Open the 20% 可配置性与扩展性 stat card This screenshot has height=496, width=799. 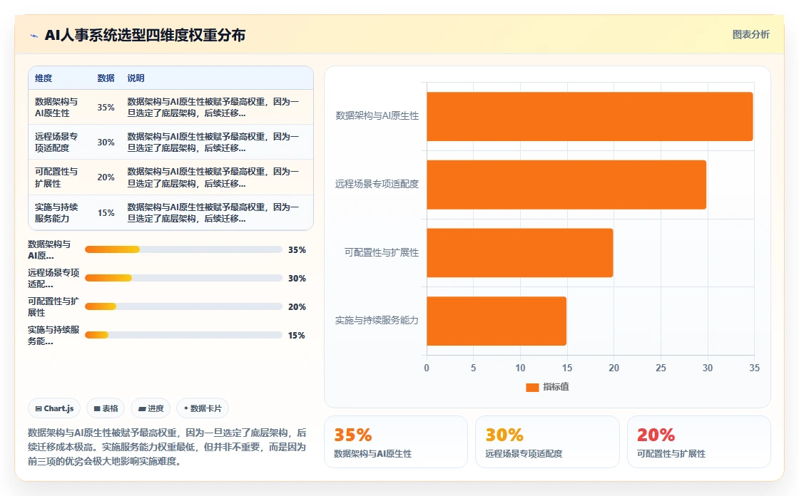(x=698, y=442)
